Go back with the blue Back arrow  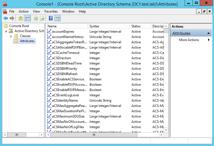point(6,18)
